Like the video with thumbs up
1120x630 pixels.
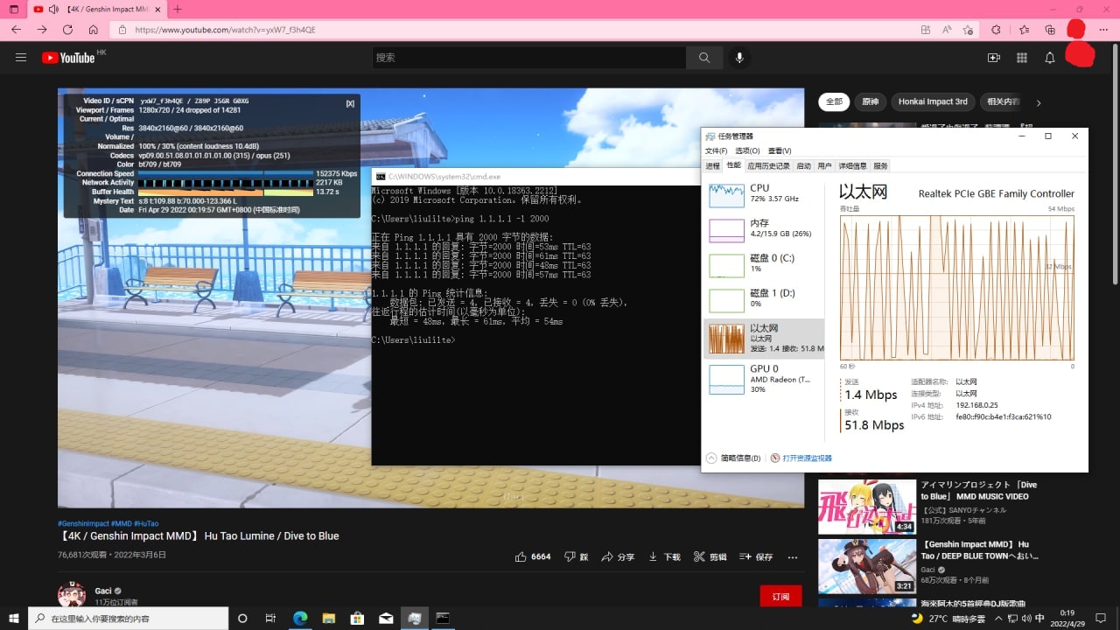[533, 556]
